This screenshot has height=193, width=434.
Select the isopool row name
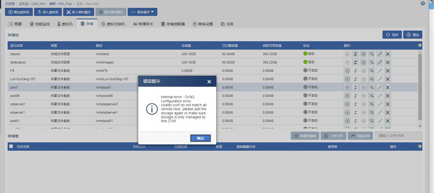(15, 54)
